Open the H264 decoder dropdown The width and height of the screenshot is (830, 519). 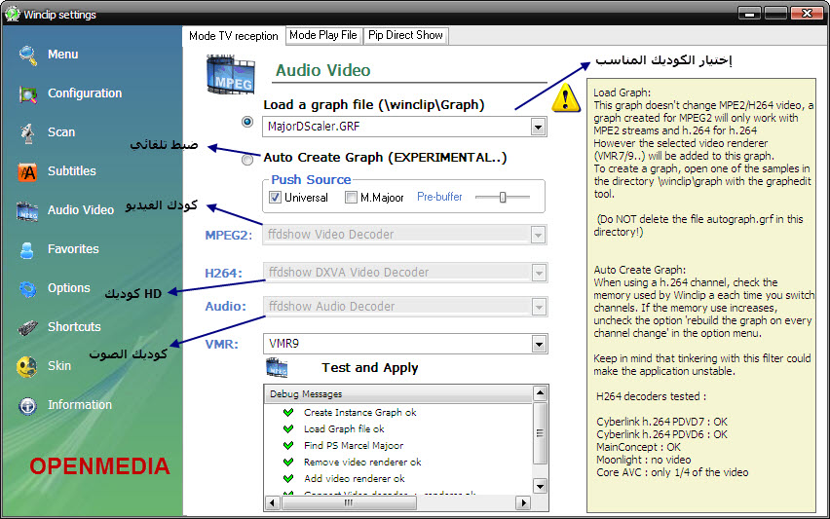539,273
